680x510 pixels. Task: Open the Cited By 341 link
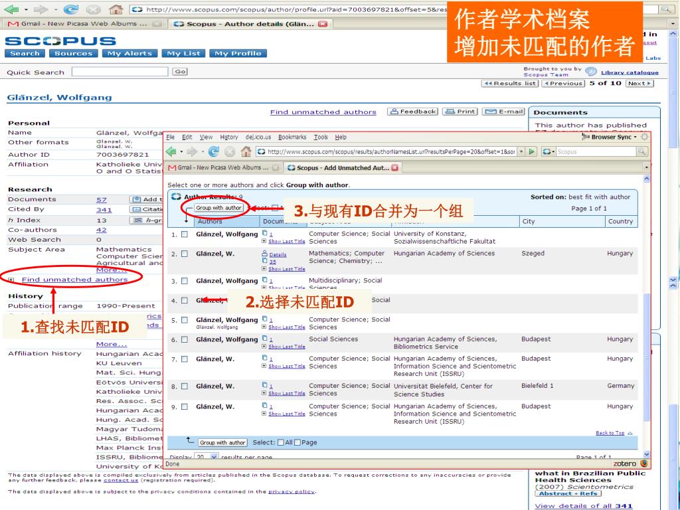104,210
